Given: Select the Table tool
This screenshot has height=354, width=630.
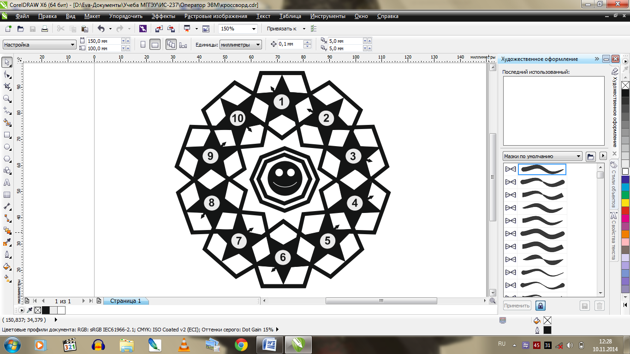Looking at the screenshot, I should click(7, 195).
